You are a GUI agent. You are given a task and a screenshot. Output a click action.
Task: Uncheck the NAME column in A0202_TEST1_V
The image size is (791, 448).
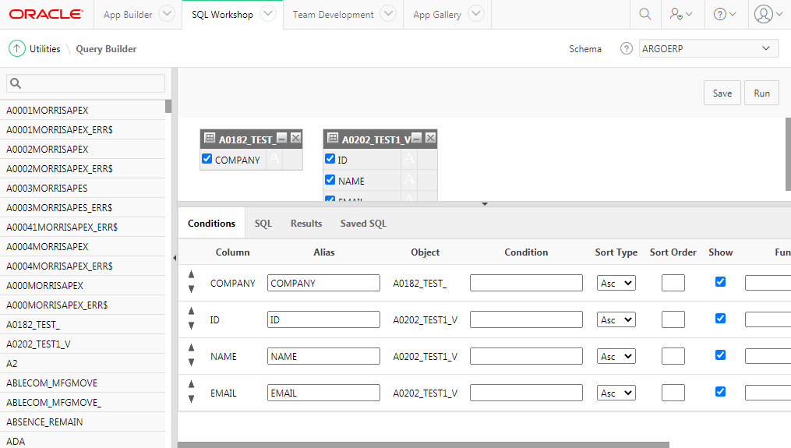(x=330, y=180)
